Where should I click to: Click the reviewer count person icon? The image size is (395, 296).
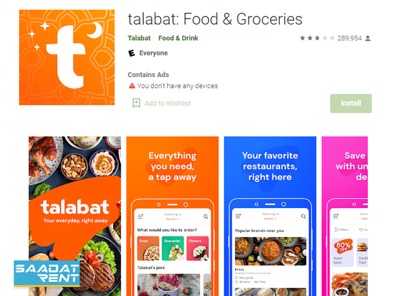368,38
